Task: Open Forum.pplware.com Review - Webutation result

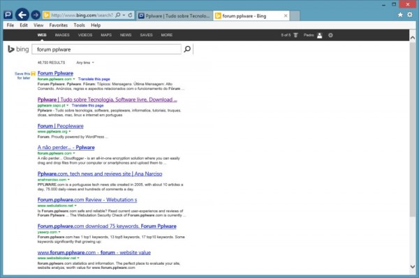Action: (87, 200)
